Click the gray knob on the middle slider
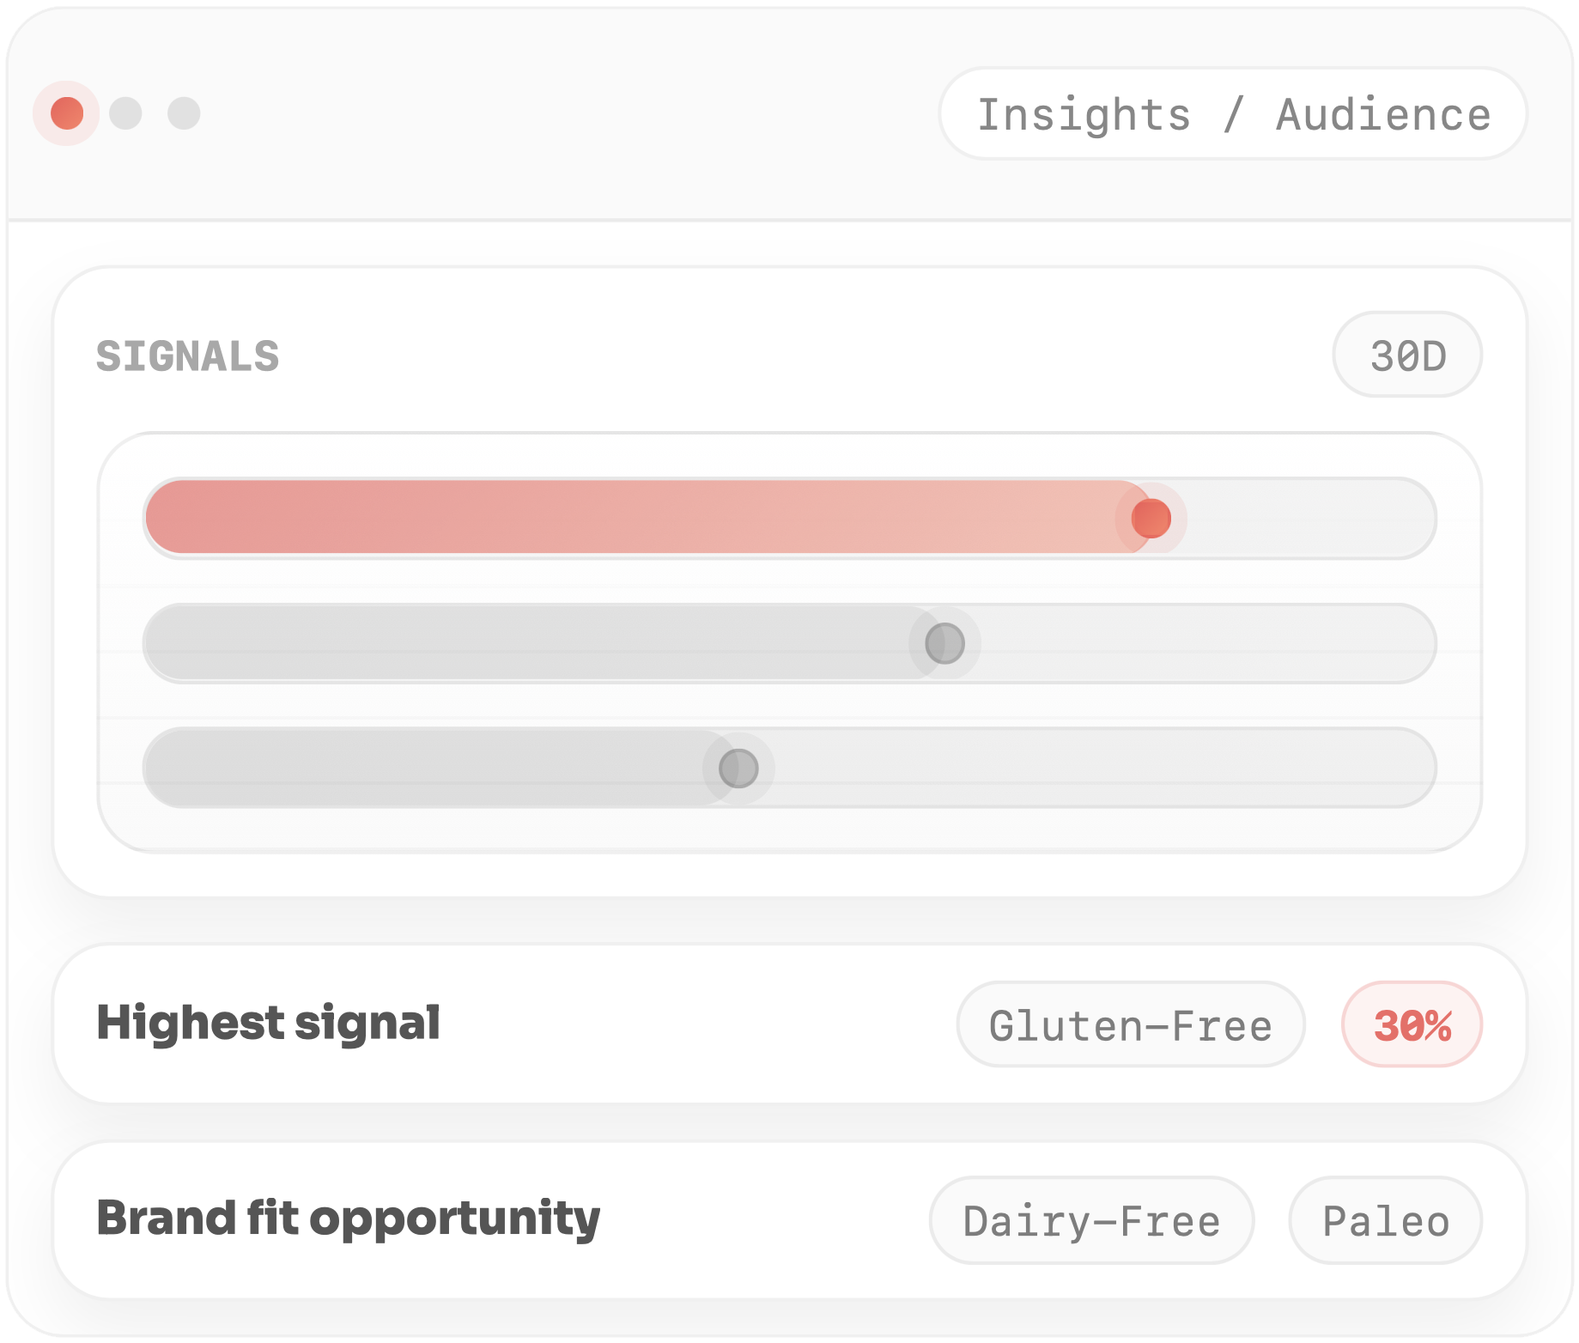This screenshot has width=1579, height=1343. point(944,643)
